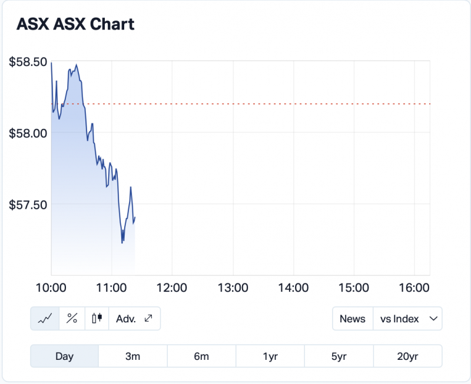Image resolution: width=471 pixels, height=384 pixels.
Task: Switch to percentage change view icon
Action: [72, 319]
